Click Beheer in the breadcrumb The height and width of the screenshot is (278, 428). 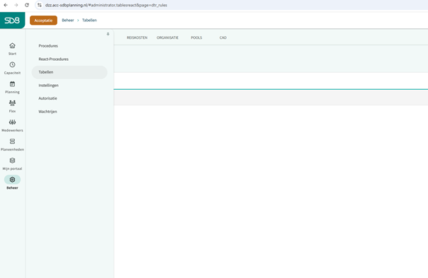[68, 21]
